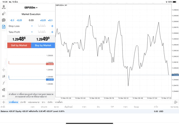This screenshot has width=179, height=125.
Task: Open the M1 timeframe selector
Action: tap(4, 96)
